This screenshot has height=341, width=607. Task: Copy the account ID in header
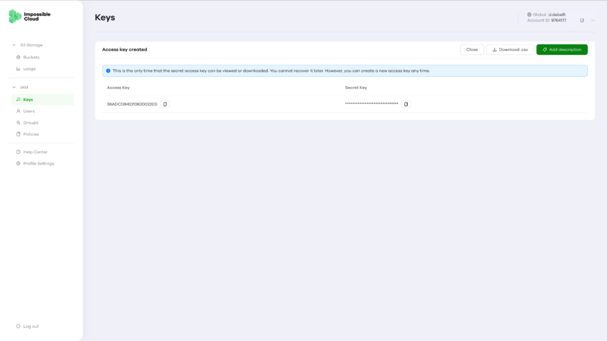tap(582, 21)
